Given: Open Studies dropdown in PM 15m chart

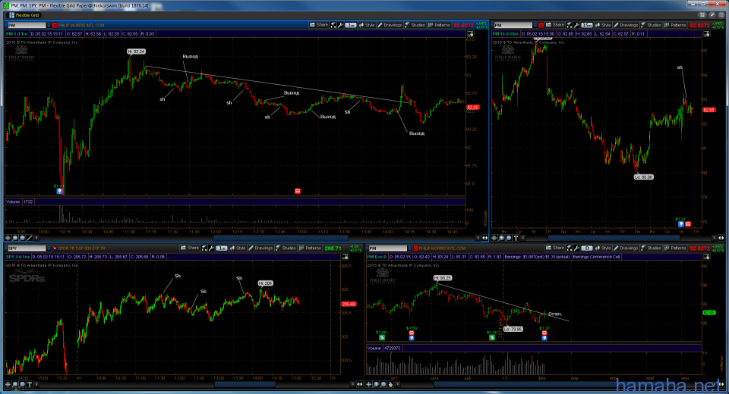Looking at the screenshot, I should [651, 25].
